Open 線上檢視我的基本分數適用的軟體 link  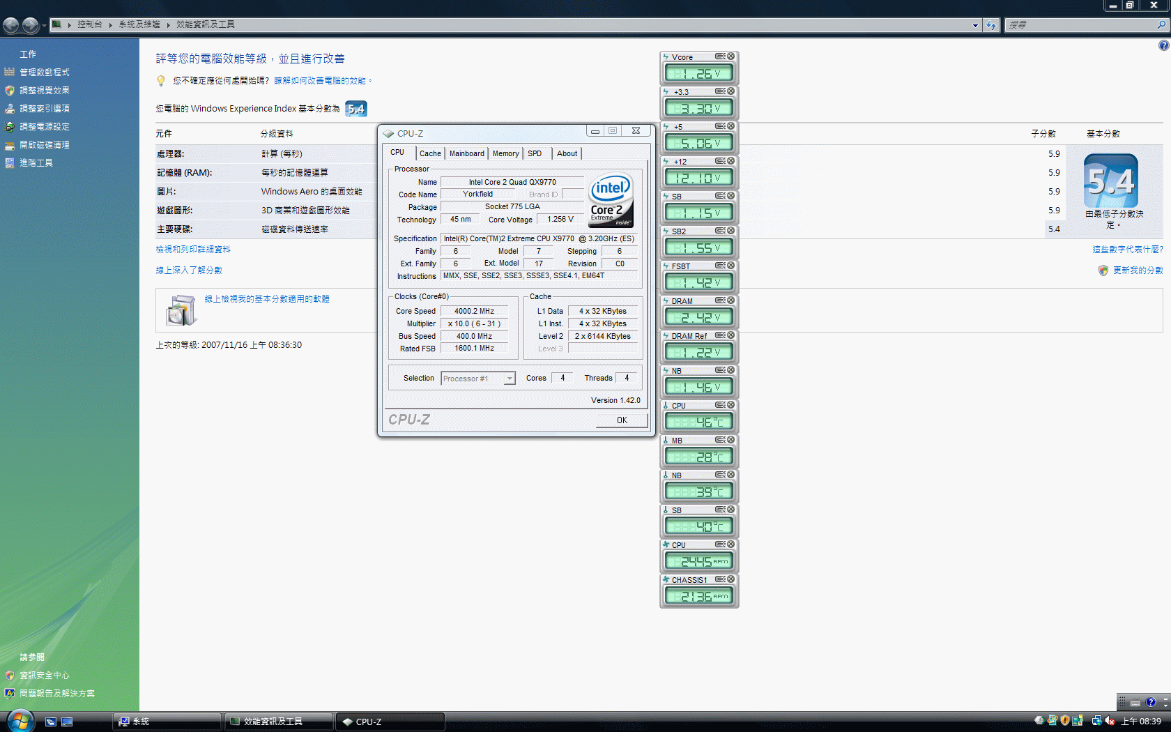point(267,299)
